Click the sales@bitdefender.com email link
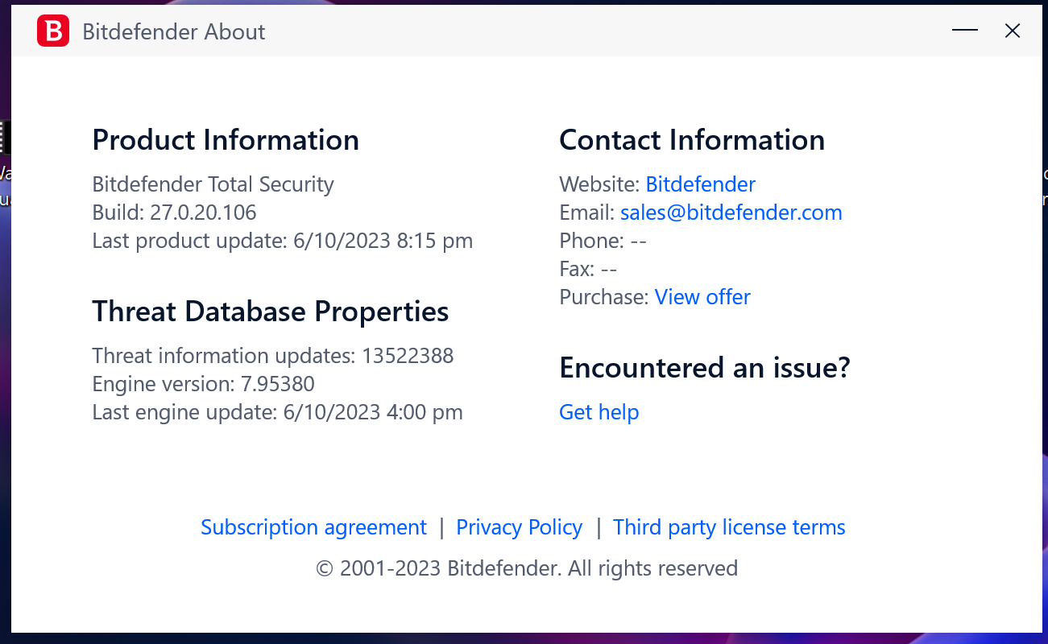Viewport: 1048px width, 644px height. (x=731, y=213)
